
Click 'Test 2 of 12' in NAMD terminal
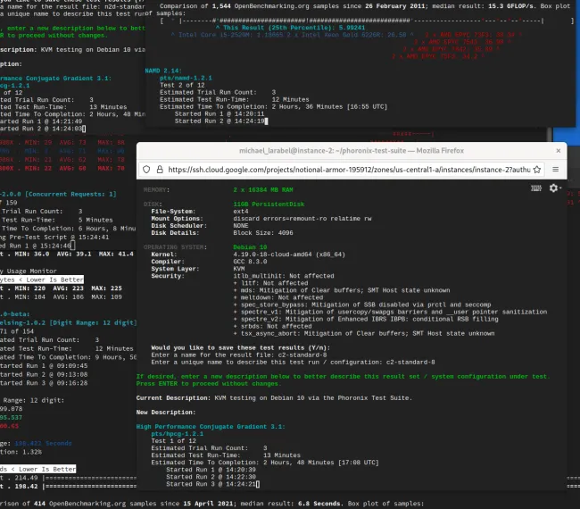pos(182,85)
